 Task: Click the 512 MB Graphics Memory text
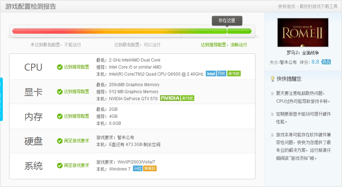click(133, 91)
